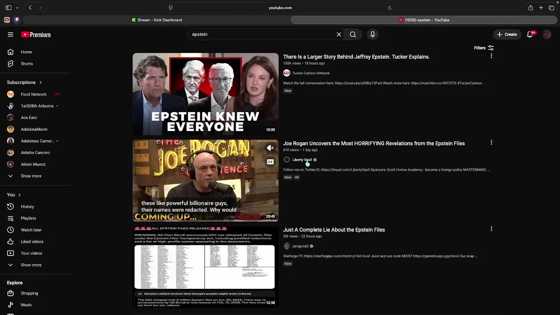Open the red pinned tab

(x=7, y=20)
